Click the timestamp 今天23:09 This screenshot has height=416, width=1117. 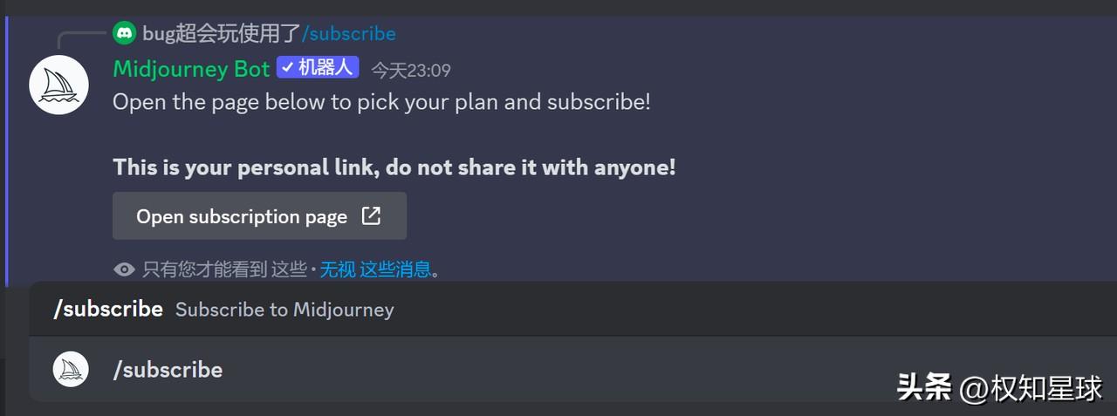point(411,70)
